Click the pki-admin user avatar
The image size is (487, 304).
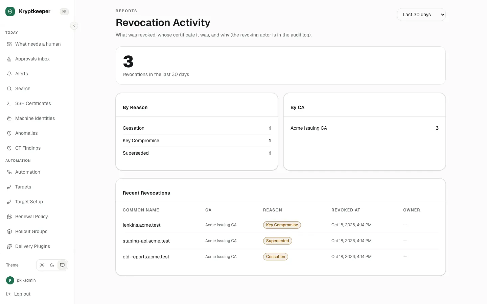10,280
